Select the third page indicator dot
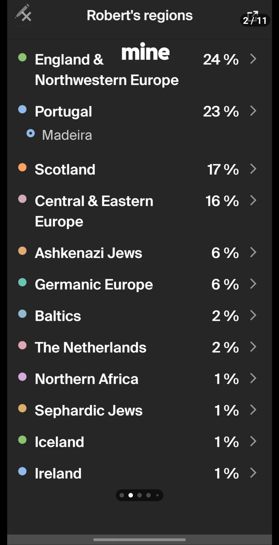 (139, 495)
